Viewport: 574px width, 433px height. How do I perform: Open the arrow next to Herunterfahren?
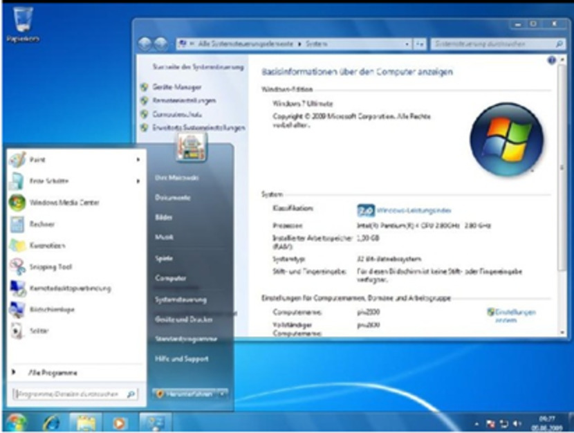(x=222, y=394)
